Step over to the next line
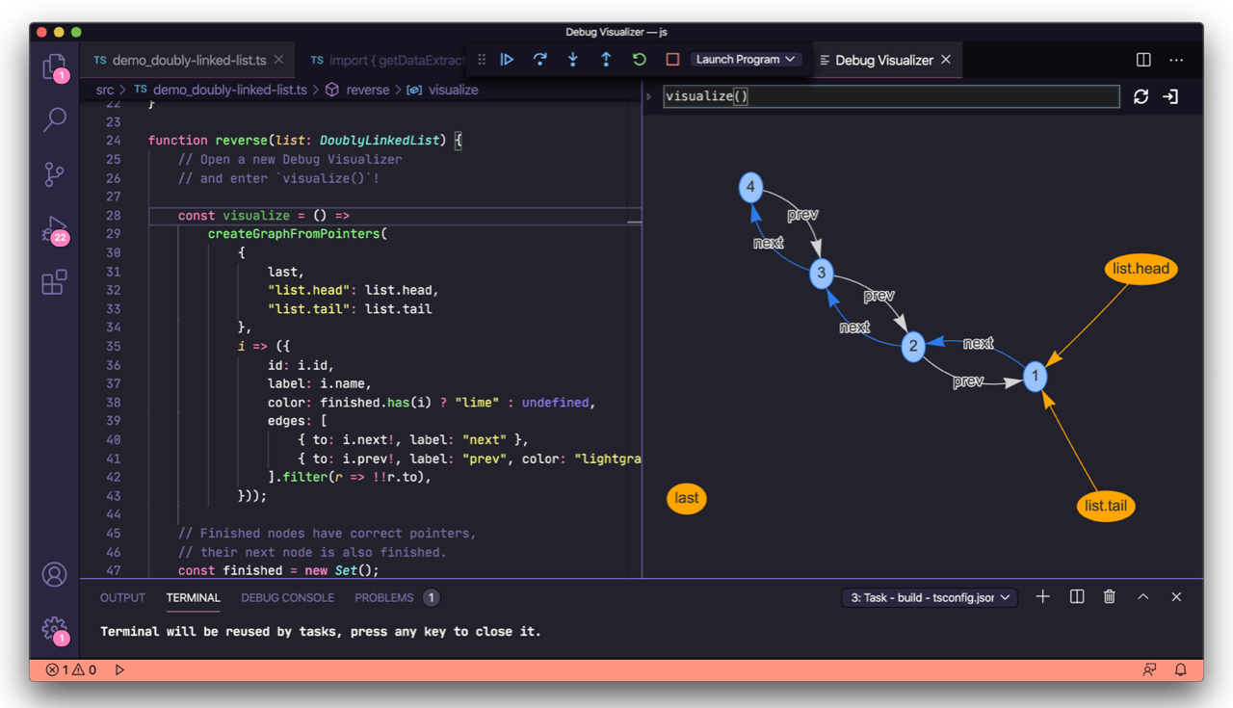 pyautogui.click(x=540, y=59)
